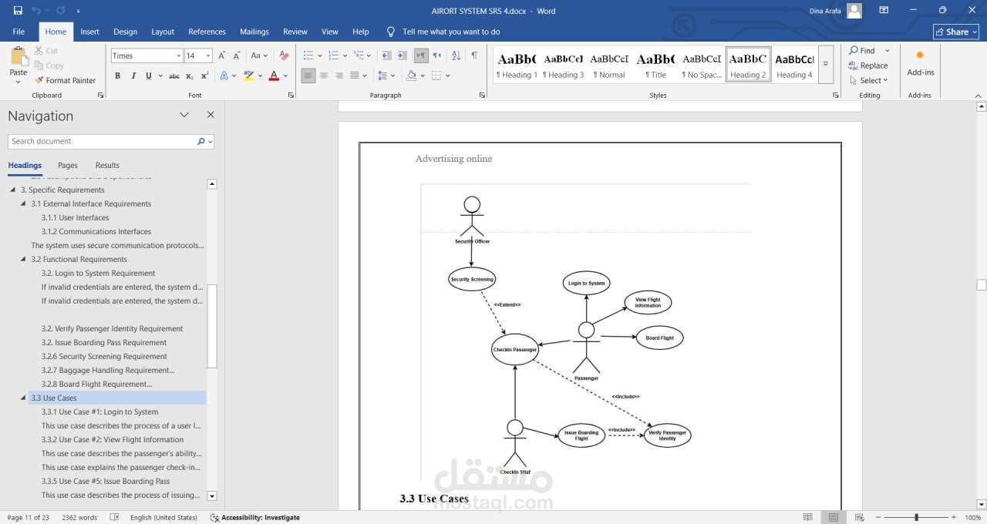
Task: Open the References tab
Action: point(207,32)
